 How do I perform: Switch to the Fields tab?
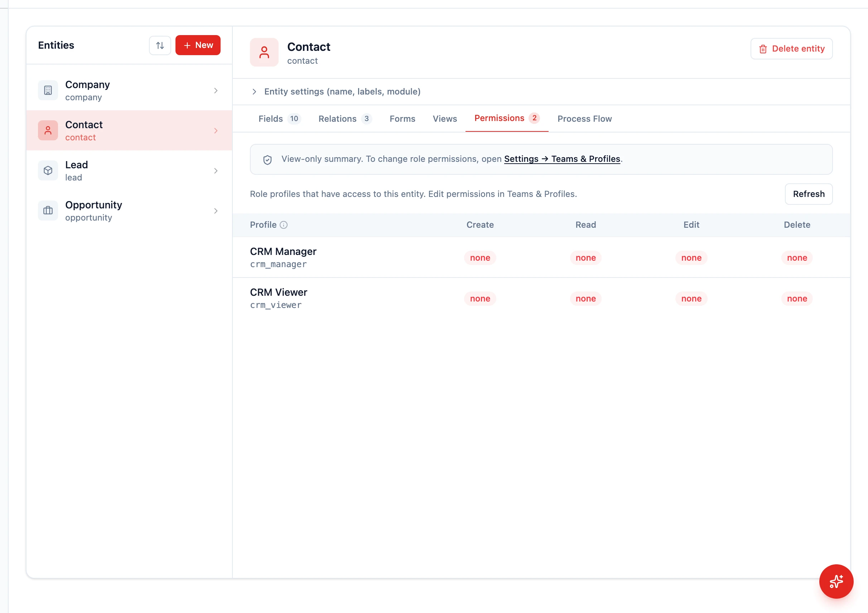279,119
